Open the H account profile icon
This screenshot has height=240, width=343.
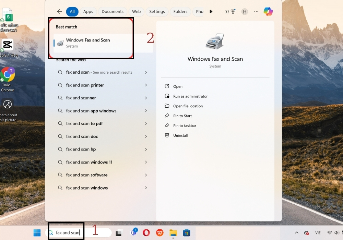click(x=245, y=12)
